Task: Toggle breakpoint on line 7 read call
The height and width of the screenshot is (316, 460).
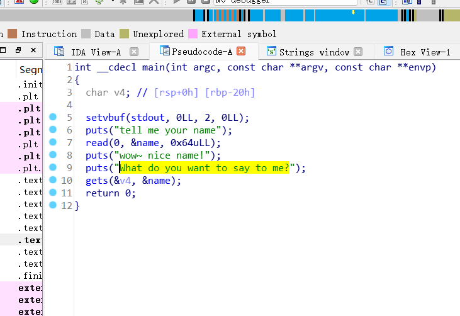Action: click(x=53, y=142)
